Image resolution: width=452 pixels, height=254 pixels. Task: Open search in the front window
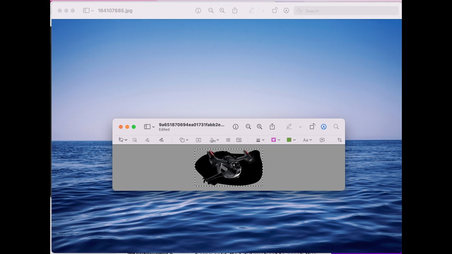point(336,127)
